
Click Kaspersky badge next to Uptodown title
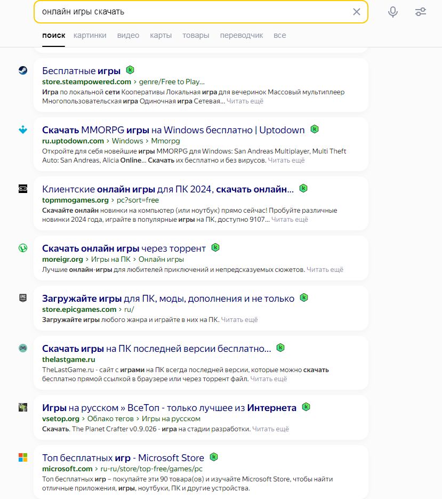coord(315,129)
